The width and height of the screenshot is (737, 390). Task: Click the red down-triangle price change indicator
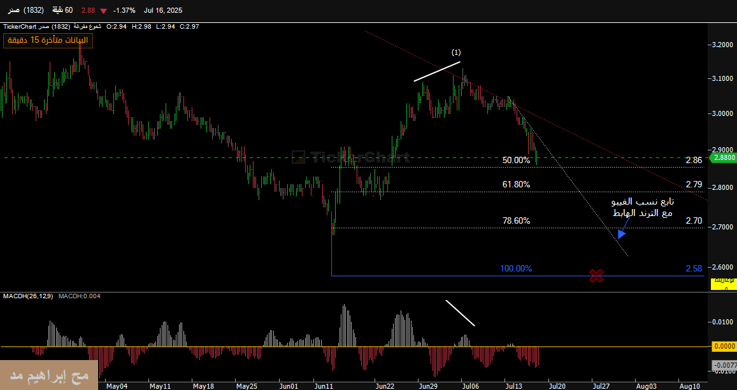coord(103,11)
